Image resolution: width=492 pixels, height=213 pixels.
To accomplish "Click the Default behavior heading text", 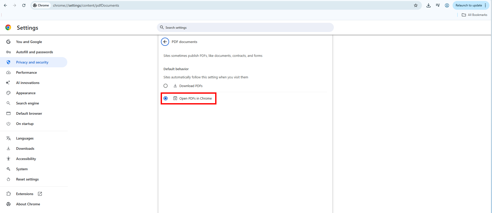I will [176, 69].
